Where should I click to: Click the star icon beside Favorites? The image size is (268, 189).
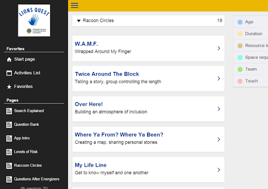coord(9,87)
